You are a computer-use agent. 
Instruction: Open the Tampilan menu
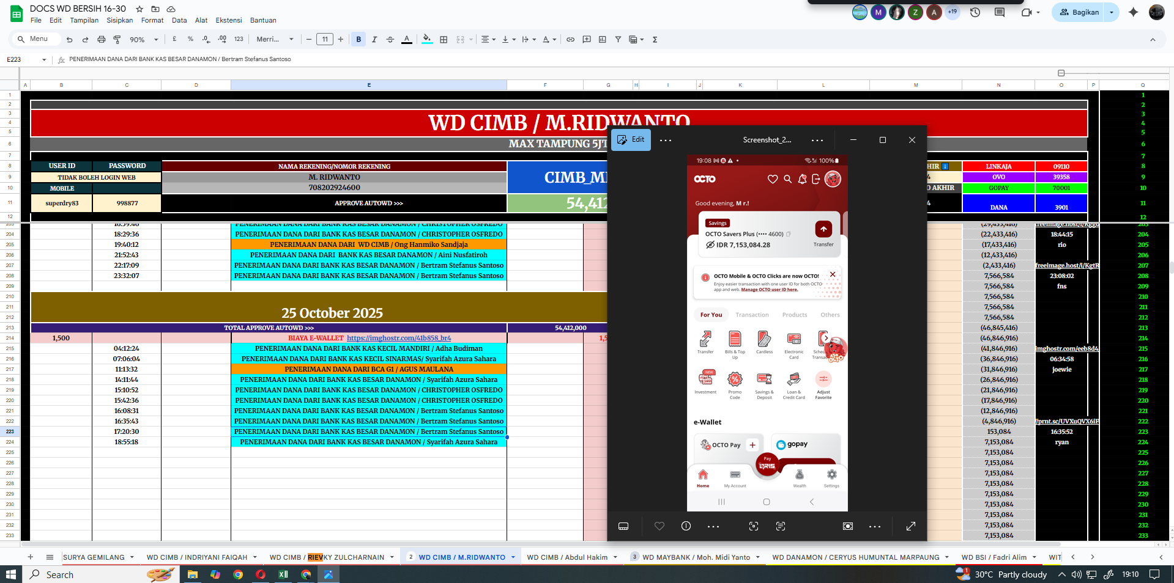click(84, 20)
